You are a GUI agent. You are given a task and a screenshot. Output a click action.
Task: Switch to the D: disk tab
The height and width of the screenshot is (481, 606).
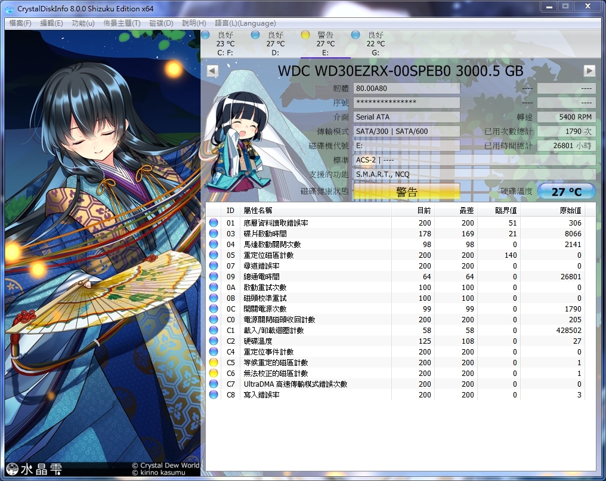pyautogui.click(x=275, y=44)
